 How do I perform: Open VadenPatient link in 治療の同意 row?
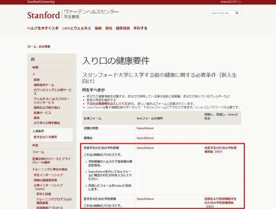pyautogui.click(x=145, y=128)
